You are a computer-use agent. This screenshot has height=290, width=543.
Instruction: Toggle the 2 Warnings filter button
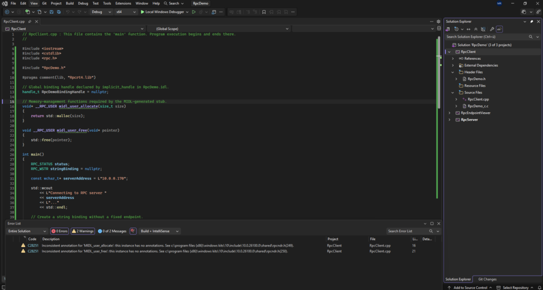pyautogui.click(x=83, y=231)
